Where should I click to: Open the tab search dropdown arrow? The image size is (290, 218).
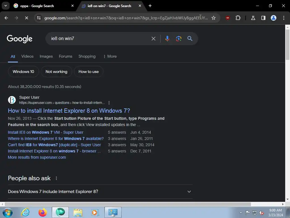pos(6,6)
